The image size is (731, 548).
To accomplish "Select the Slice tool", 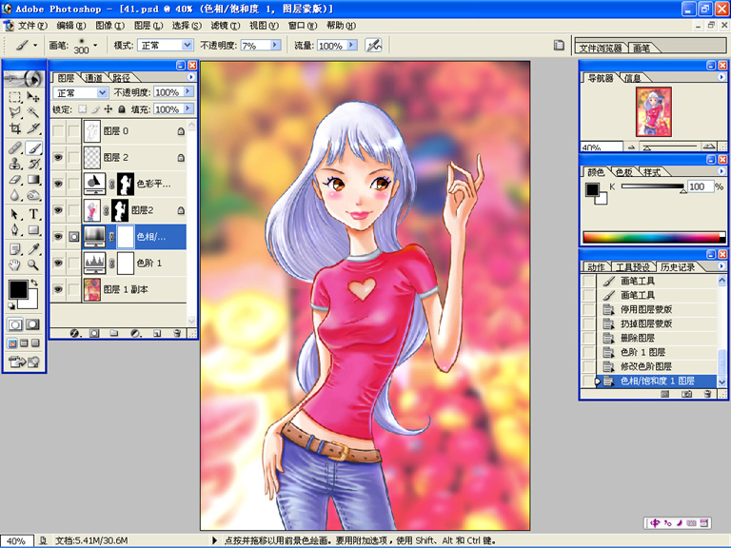I will 33,128.
